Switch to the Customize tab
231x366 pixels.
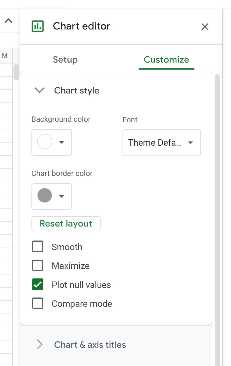click(x=166, y=60)
